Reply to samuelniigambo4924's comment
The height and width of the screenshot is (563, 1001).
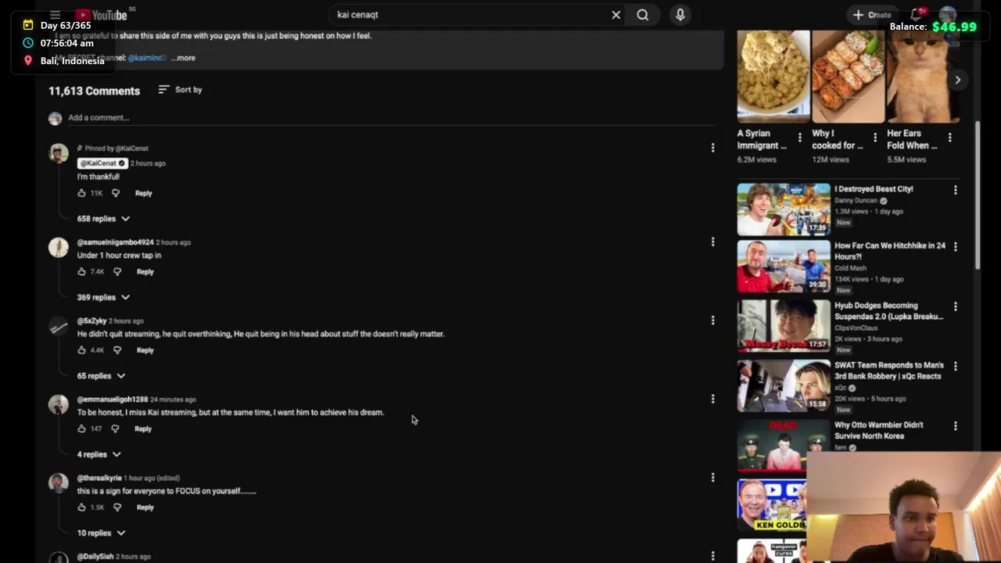145,272
